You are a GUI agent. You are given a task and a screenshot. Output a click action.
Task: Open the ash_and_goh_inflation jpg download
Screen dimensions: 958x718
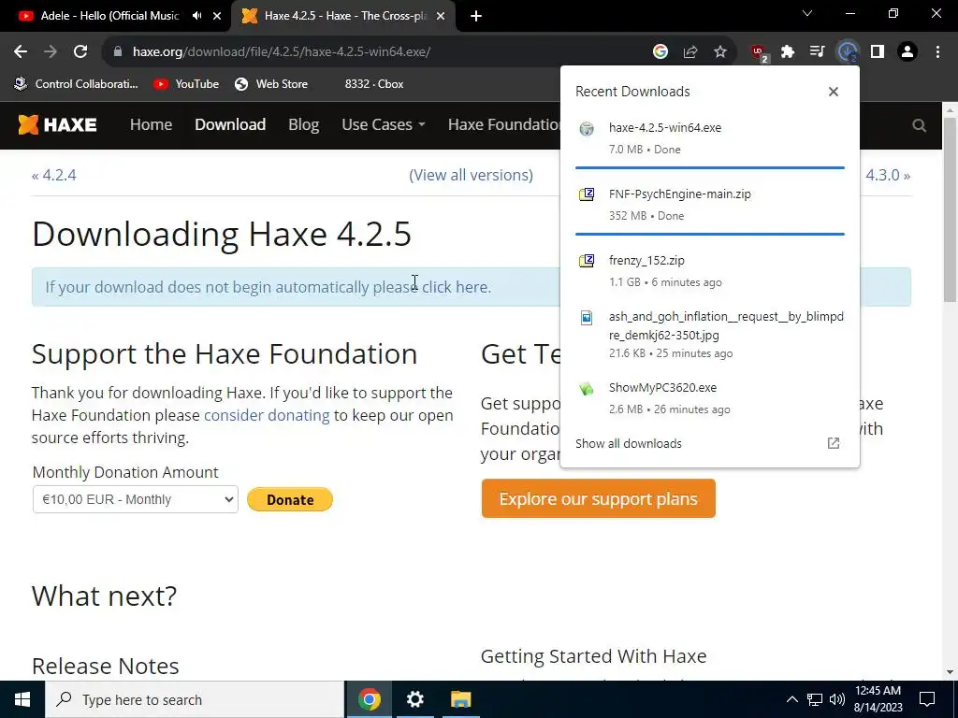coord(710,334)
